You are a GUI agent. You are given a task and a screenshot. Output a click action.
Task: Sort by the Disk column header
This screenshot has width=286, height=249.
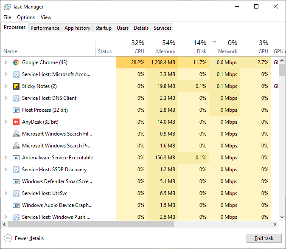tap(193, 47)
